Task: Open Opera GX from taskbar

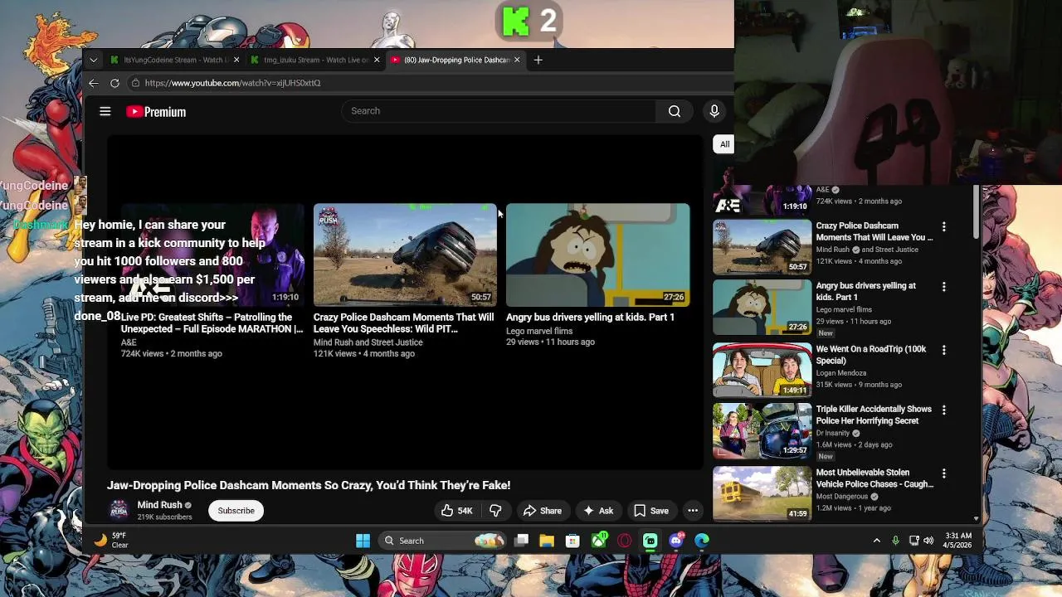Action: (625, 541)
